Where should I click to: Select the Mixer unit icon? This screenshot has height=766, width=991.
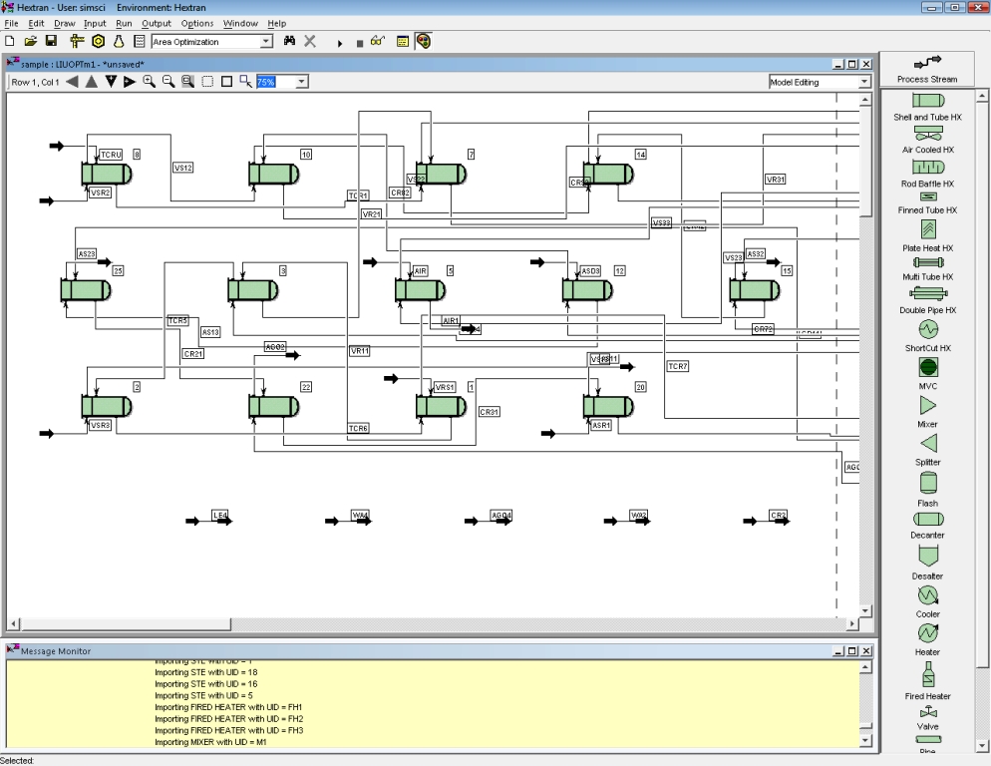(928, 405)
